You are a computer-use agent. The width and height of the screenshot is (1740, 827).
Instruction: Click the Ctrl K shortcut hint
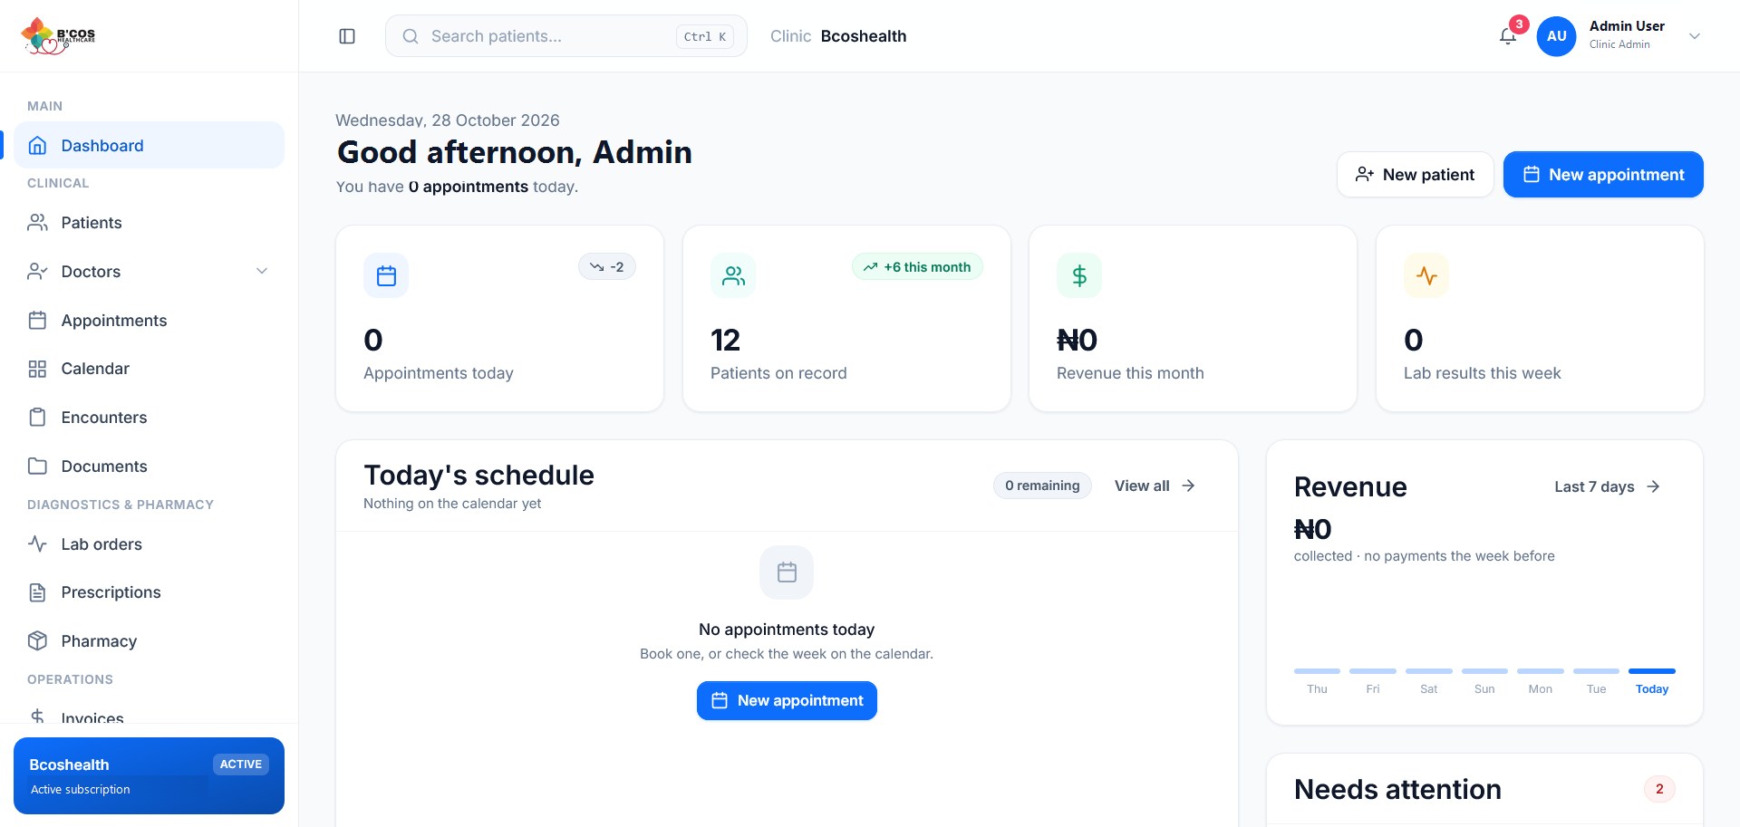click(x=704, y=36)
